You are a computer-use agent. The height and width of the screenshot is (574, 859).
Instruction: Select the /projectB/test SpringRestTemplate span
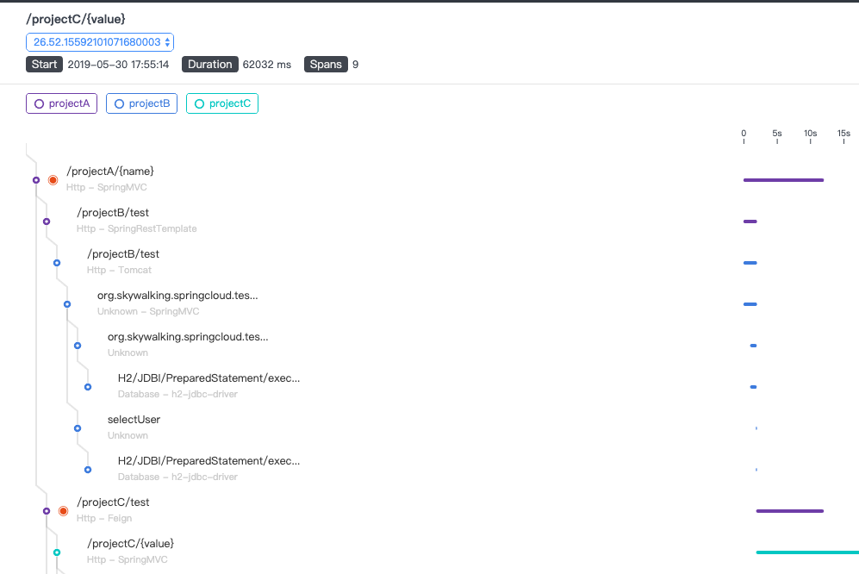point(113,213)
